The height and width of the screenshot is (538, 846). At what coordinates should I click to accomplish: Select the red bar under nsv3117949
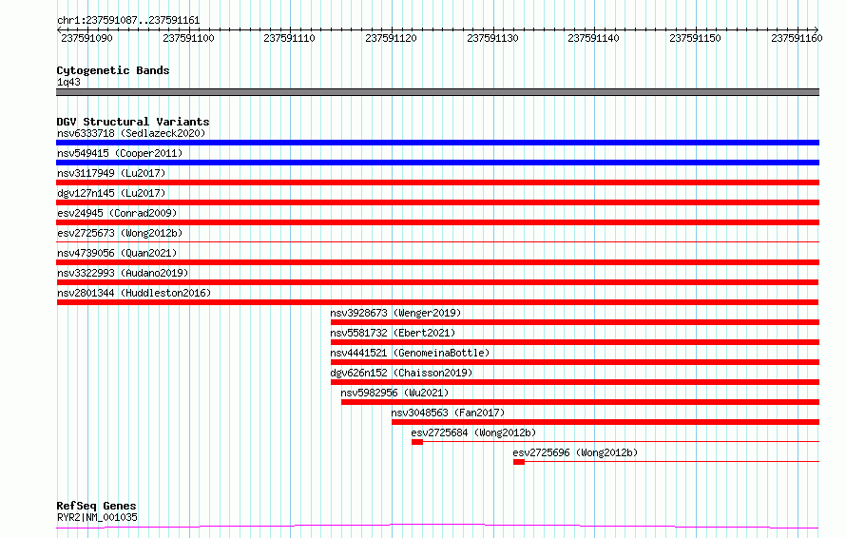(x=437, y=183)
